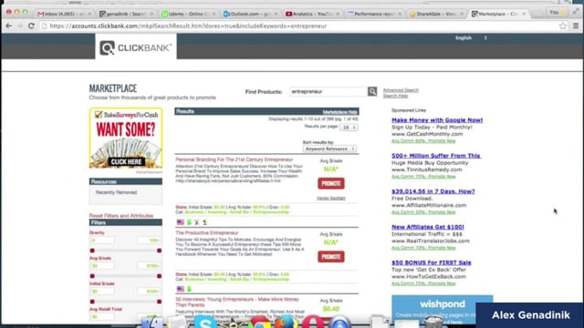Close the Gmail Inbox tab

tap(89, 14)
